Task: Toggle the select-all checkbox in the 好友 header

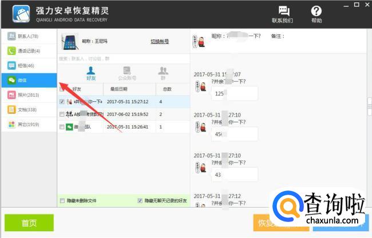Action: click(61, 89)
